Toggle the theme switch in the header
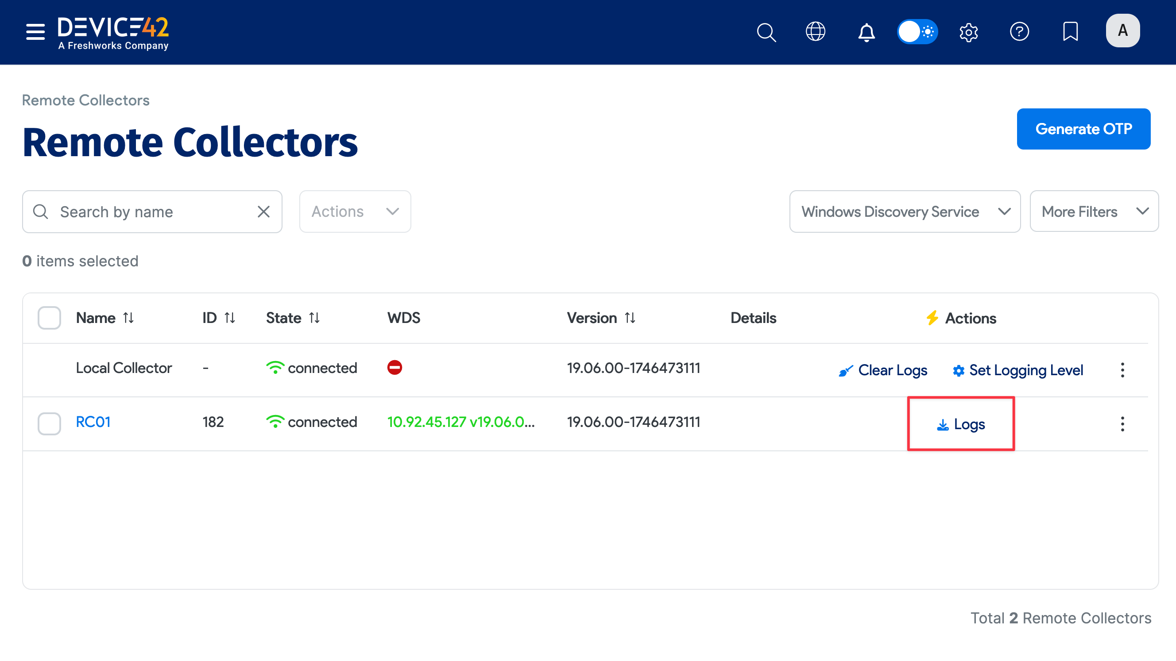1176x661 pixels. point(917,32)
